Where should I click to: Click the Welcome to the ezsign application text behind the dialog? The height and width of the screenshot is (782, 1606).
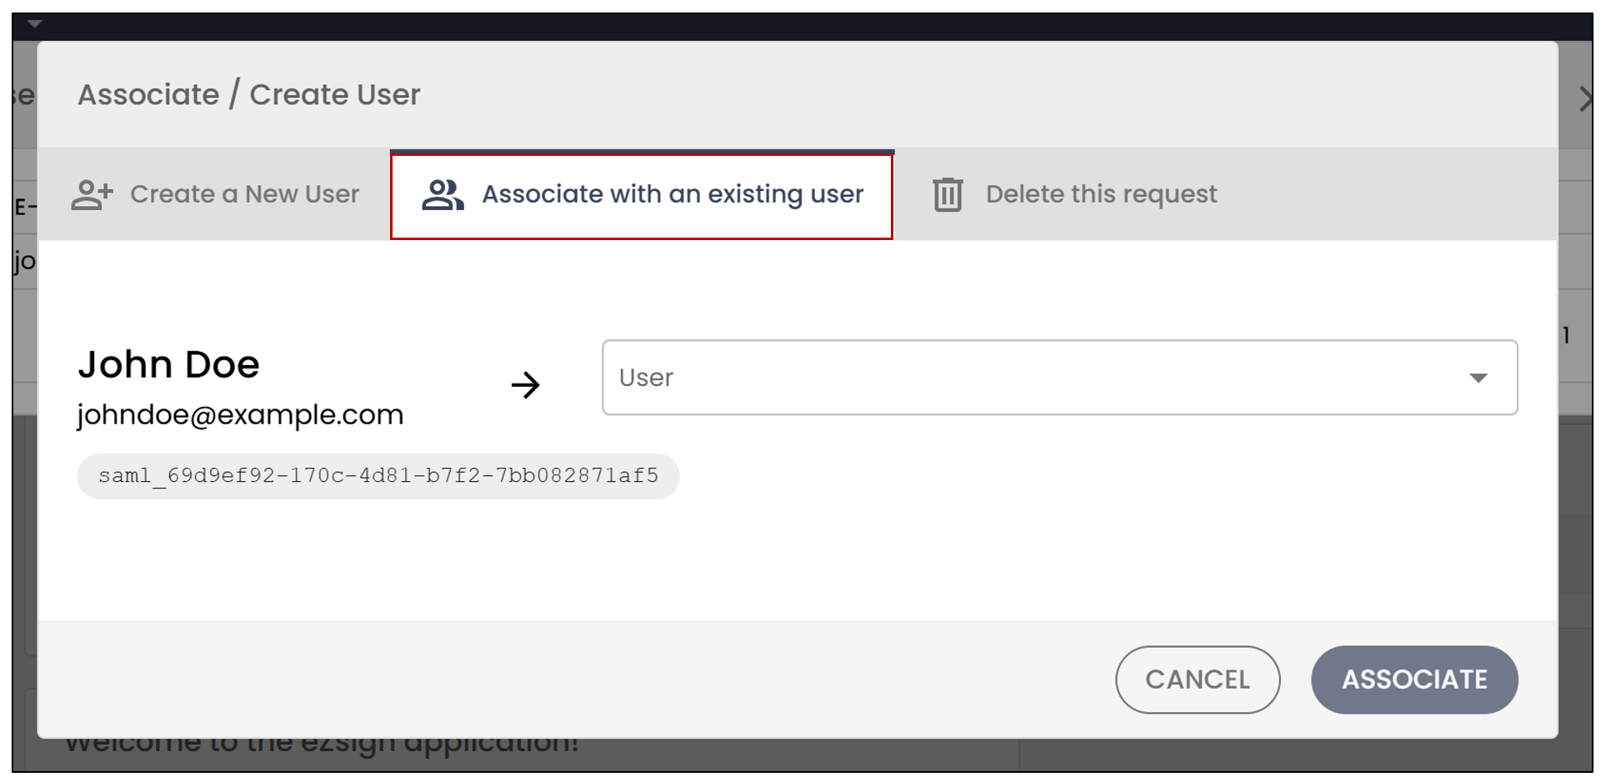tap(322, 744)
